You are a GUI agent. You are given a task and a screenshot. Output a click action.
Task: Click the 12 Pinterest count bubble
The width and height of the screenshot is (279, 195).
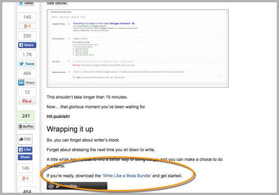click(x=27, y=92)
